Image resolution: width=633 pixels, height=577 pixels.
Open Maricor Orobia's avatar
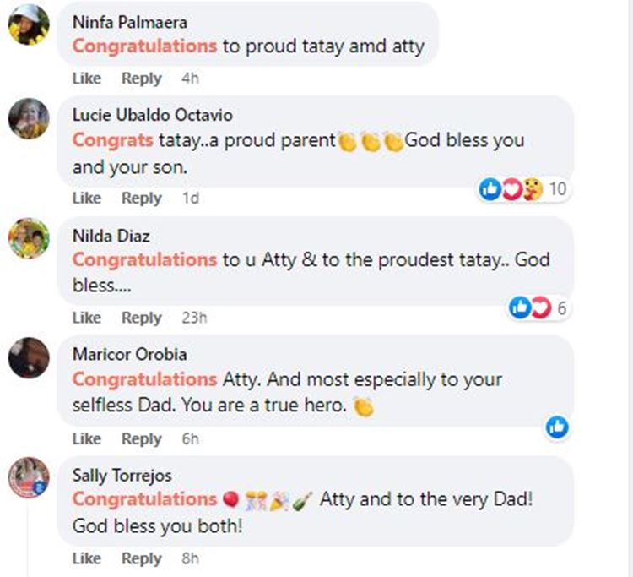pos(29,358)
